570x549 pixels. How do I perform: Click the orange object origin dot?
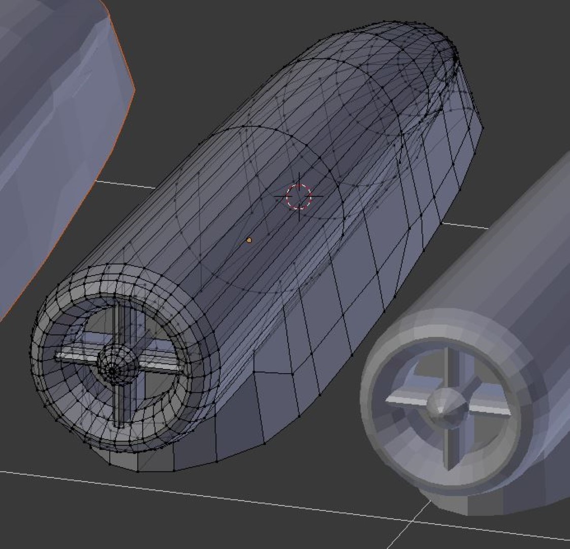(249, 240)
